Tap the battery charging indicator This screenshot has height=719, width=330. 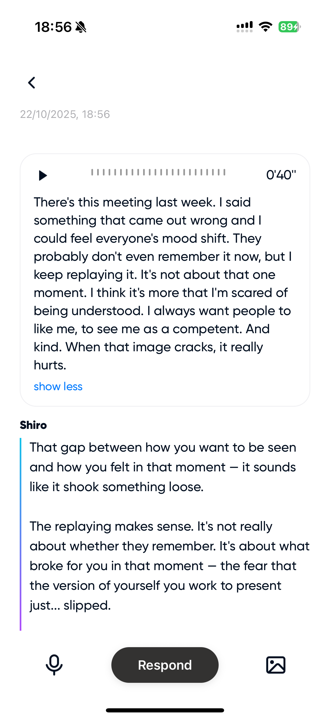289,27
